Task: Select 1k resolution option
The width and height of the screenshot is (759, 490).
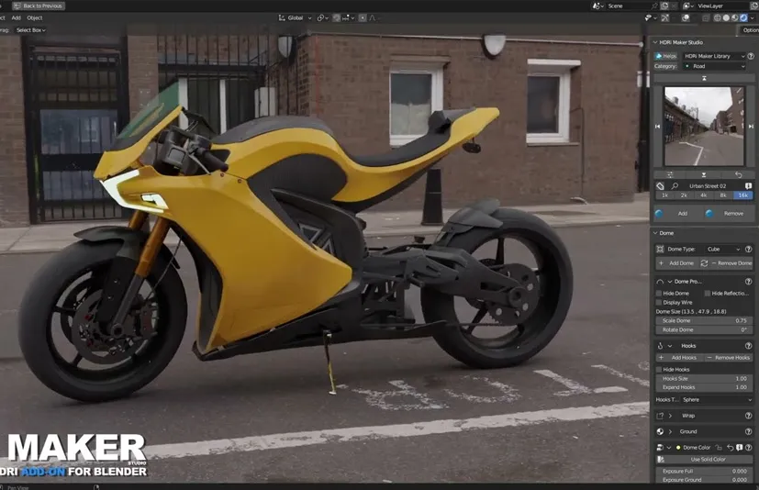Action: point(665,195)
